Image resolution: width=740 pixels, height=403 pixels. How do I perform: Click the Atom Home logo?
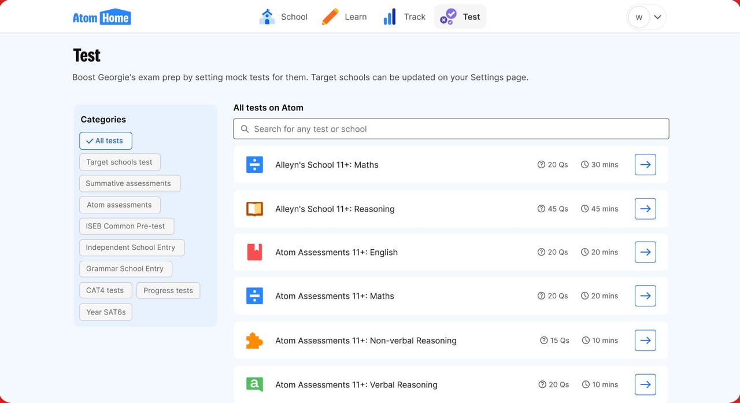[102, 17]
